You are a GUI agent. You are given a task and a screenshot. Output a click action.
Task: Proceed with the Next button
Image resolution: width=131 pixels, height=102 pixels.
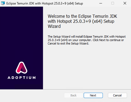pos(93,95)
